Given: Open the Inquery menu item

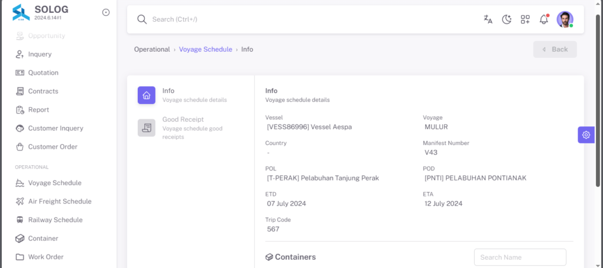Looking at the screenshot, I should click(x=40, y=54).
